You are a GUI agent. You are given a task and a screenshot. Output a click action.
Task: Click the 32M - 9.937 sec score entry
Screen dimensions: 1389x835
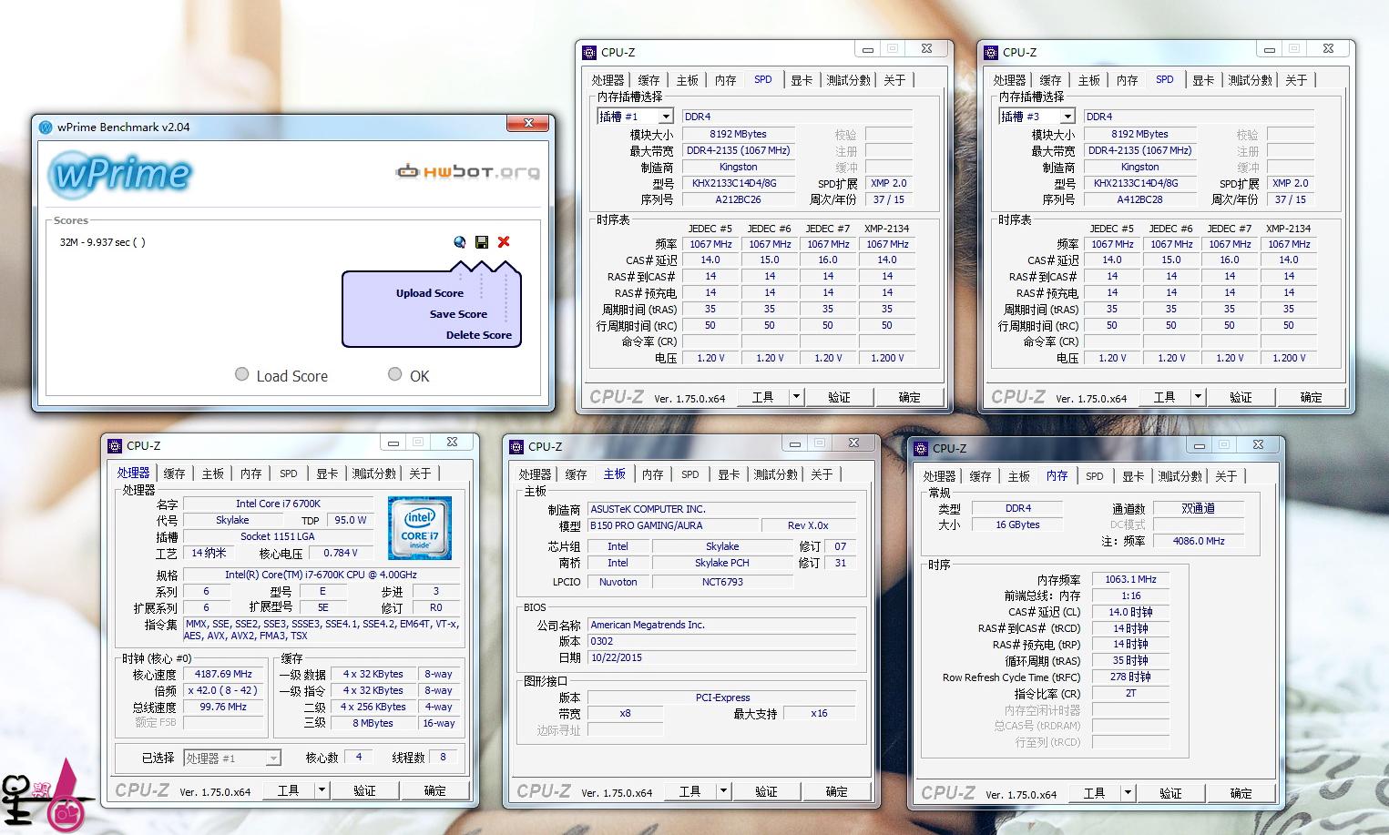tap(102, 242)
